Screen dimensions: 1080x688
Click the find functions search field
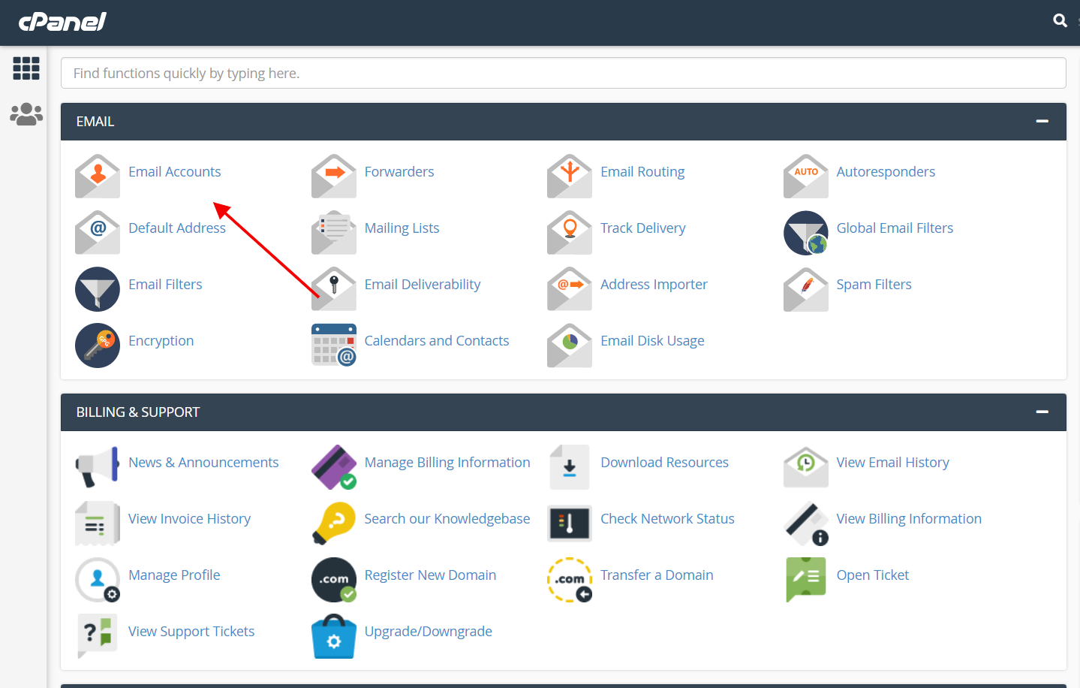pyautogui.click(x=562, y=72)
